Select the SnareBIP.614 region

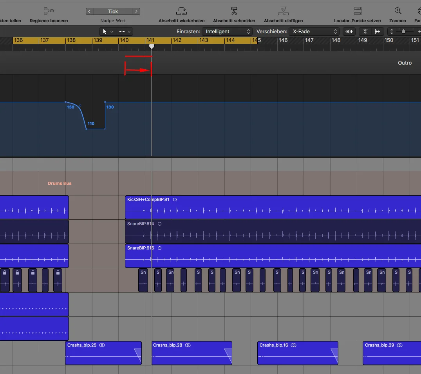coord(273,232)
